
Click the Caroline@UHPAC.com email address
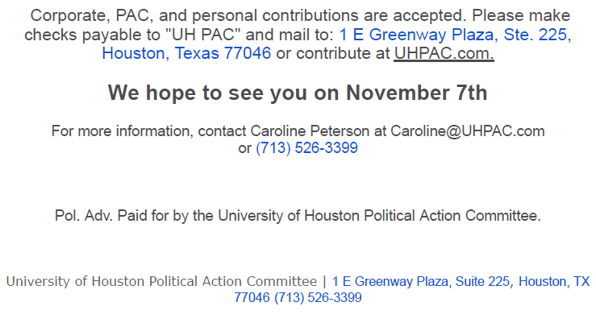click(468, 131)
